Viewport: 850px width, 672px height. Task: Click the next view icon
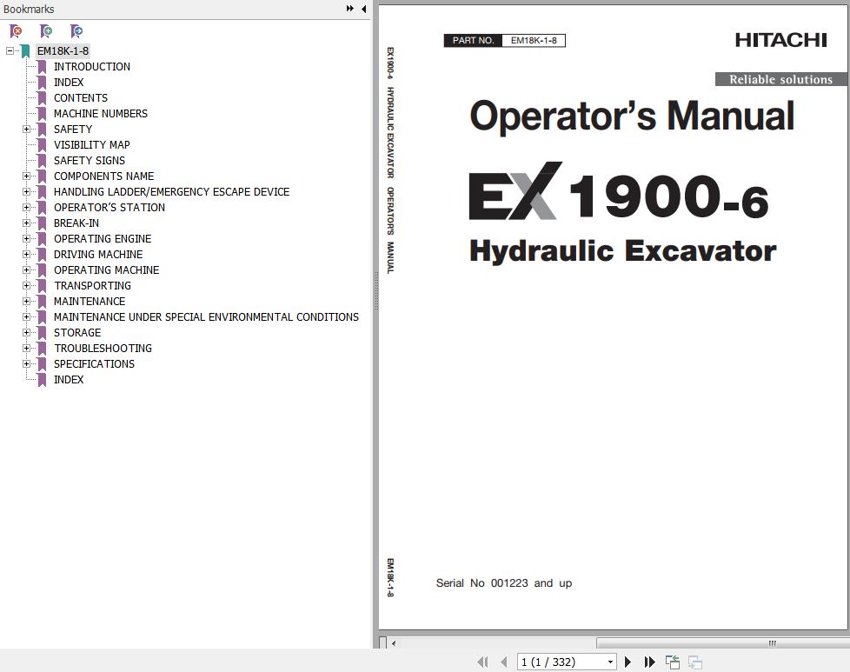[x=695, y=662]
